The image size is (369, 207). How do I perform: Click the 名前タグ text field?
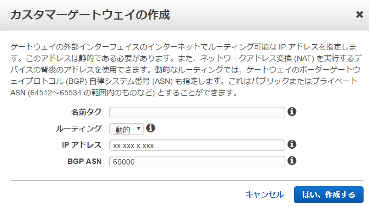pyautogui.click(x=197, y=112)
